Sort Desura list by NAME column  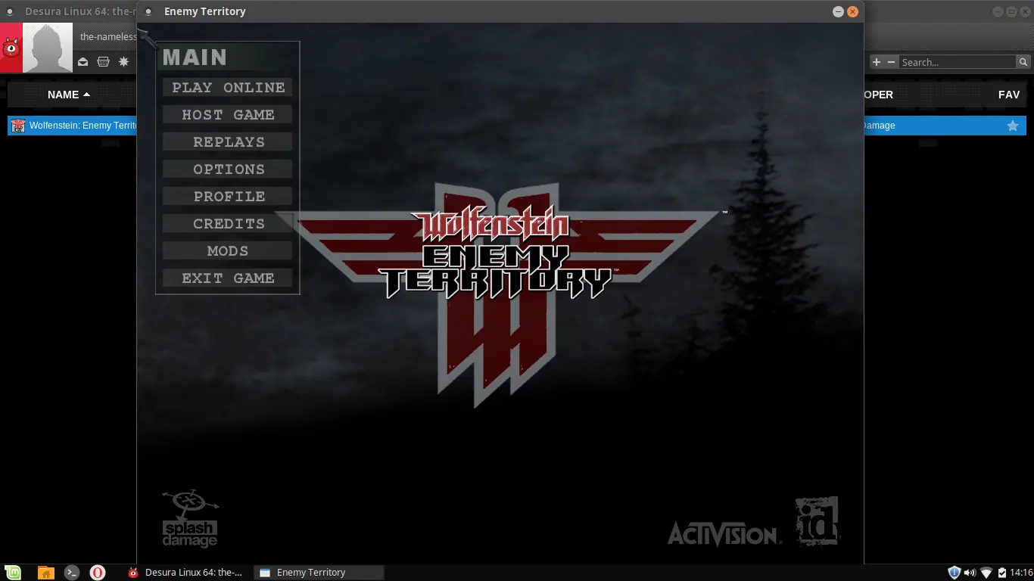[69, 95]
